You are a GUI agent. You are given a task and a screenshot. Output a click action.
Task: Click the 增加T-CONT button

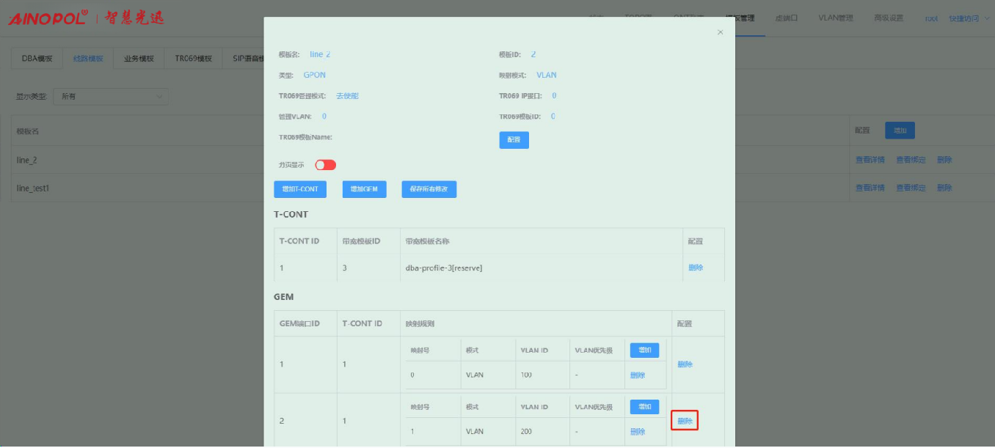(x=300, y=189)
